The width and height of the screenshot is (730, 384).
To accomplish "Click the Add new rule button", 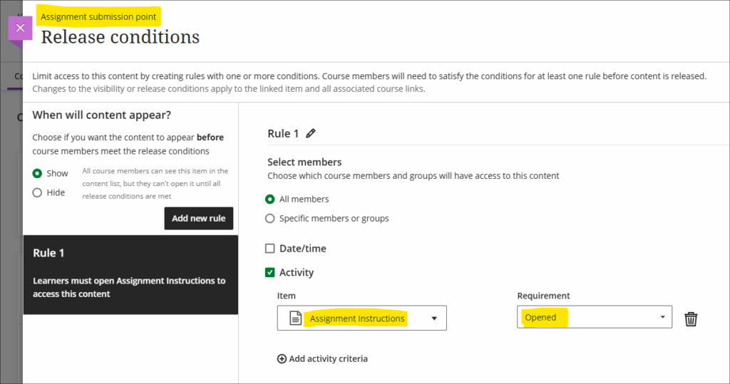I will [x=198, y=218].
